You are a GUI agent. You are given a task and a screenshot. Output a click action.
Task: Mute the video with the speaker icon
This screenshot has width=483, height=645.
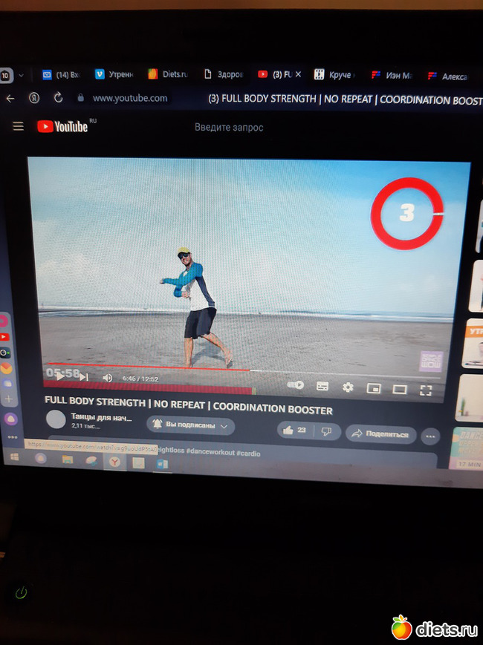tap(107, 378)
